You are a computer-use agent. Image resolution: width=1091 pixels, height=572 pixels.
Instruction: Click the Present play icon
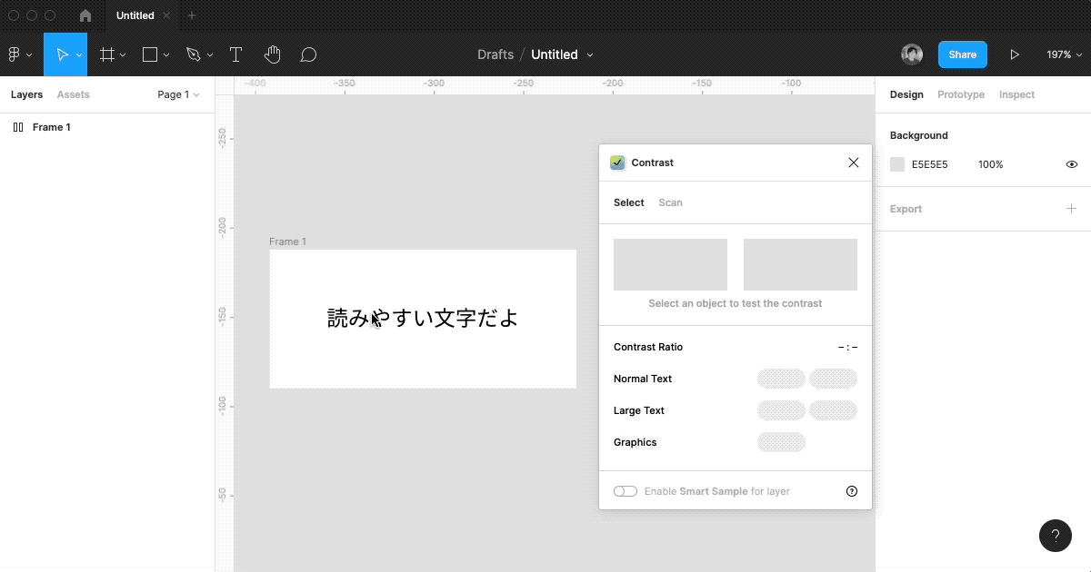tap(1015, 54)
